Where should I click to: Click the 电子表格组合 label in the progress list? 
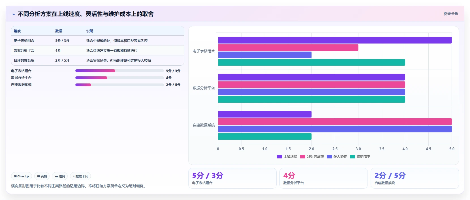point(21,71)
